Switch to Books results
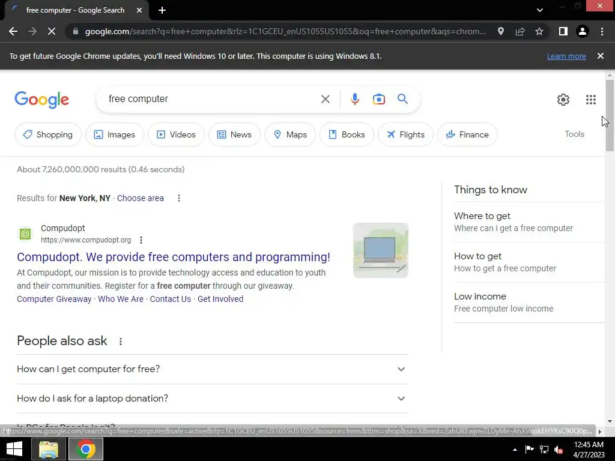Screen dimensions: 615x461 [x=347, y=134]
